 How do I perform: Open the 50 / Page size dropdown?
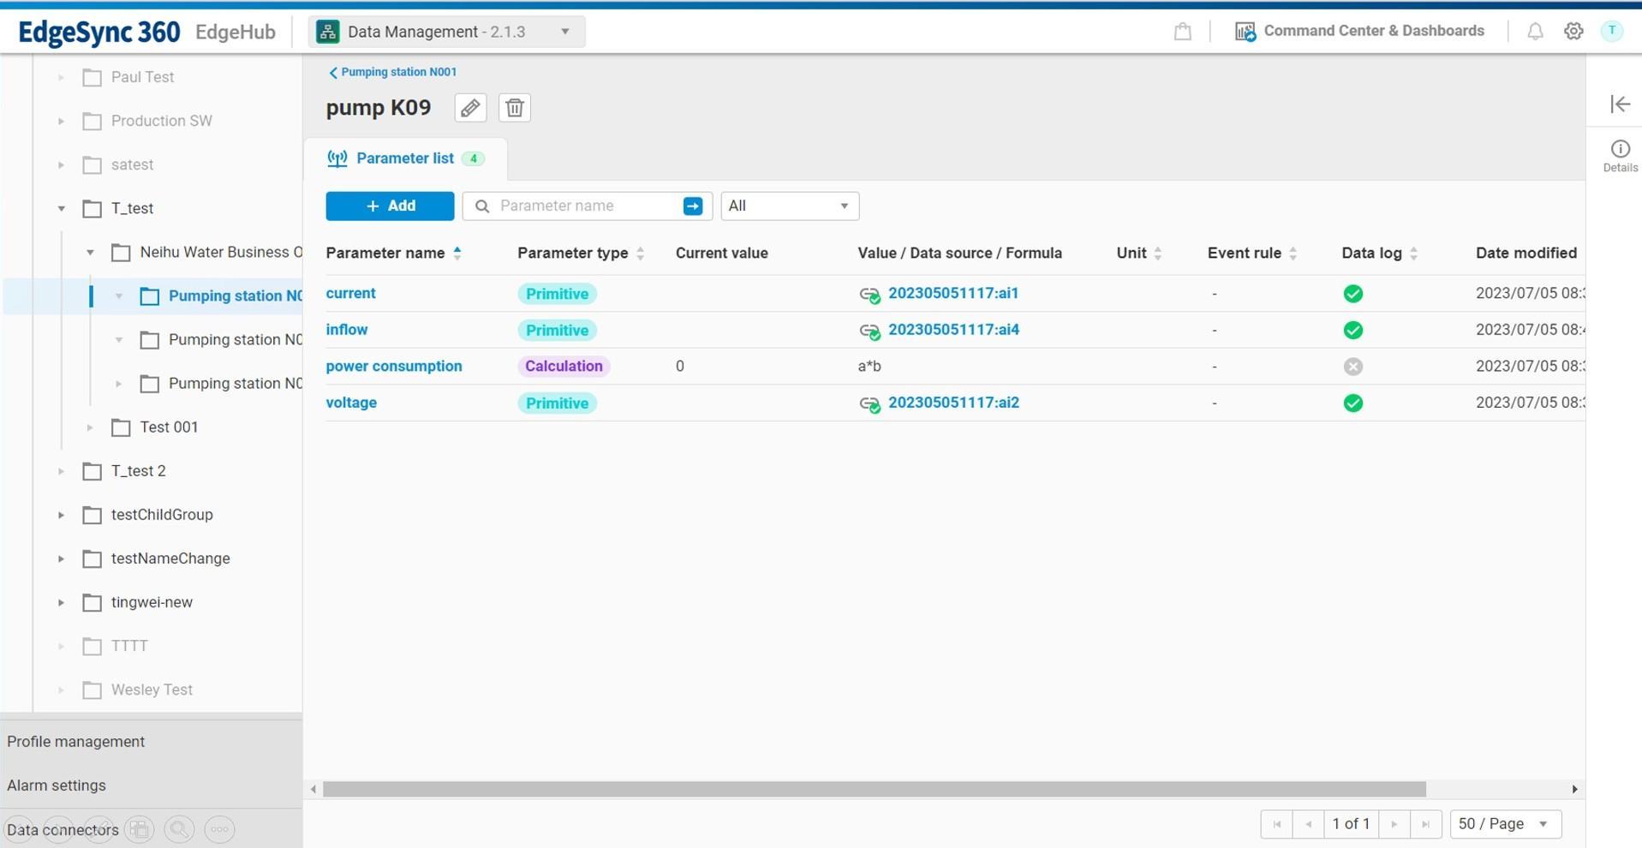point(1504,824)
